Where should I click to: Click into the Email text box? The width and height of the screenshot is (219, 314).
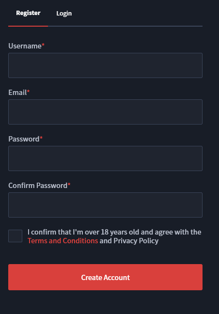(x=105, y=112)
